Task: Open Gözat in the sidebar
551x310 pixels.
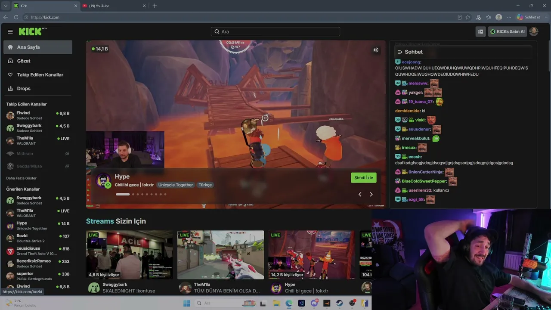Action: point(38,61)
